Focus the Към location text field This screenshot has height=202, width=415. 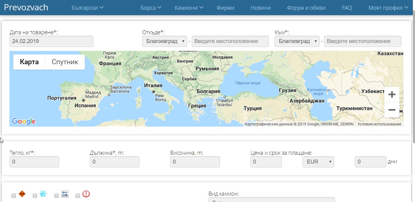click(x=363, y=41)
